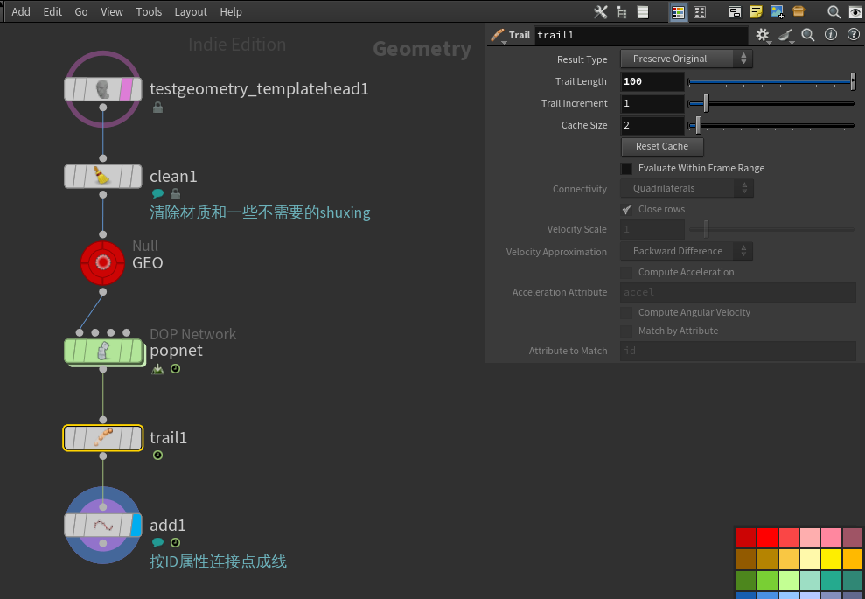Open the magnifying glass search in parameter pane
This screenshot has height=599, width=865.
point(807,35)
